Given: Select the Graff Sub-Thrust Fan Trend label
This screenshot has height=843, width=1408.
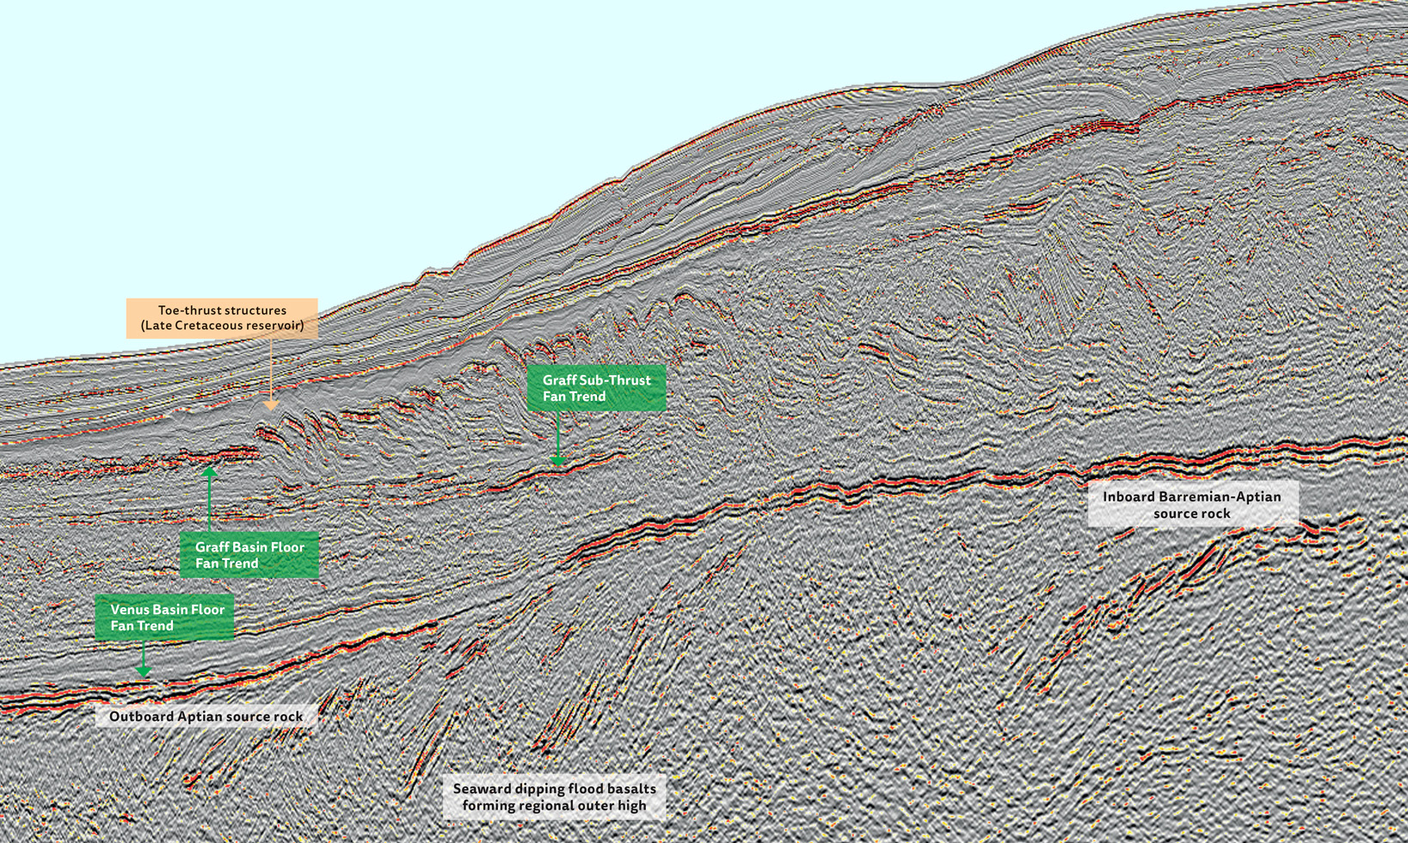Looking at the screenshot, I should click(x=596, y=388).
